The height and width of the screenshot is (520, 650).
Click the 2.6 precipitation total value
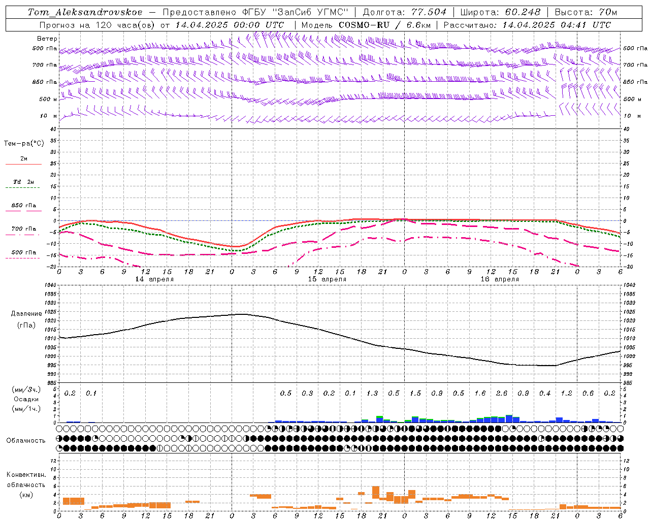(x=502, y=394)
